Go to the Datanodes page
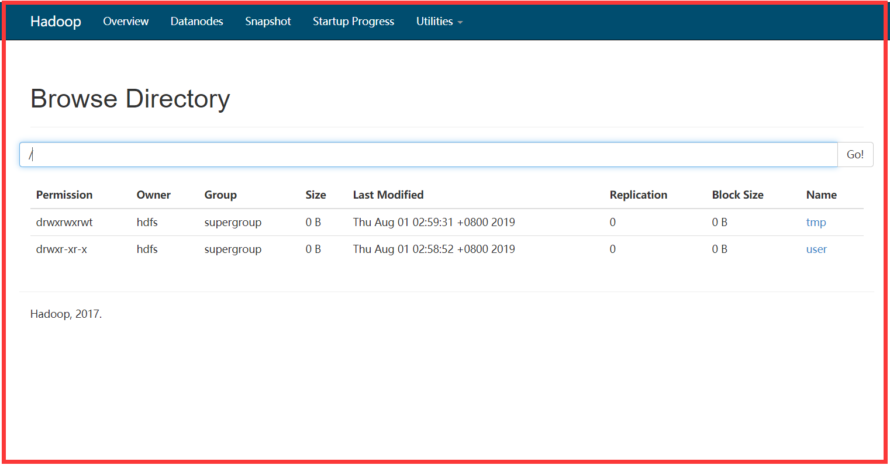This screenshot has width=890, height=465. point(197,22)
